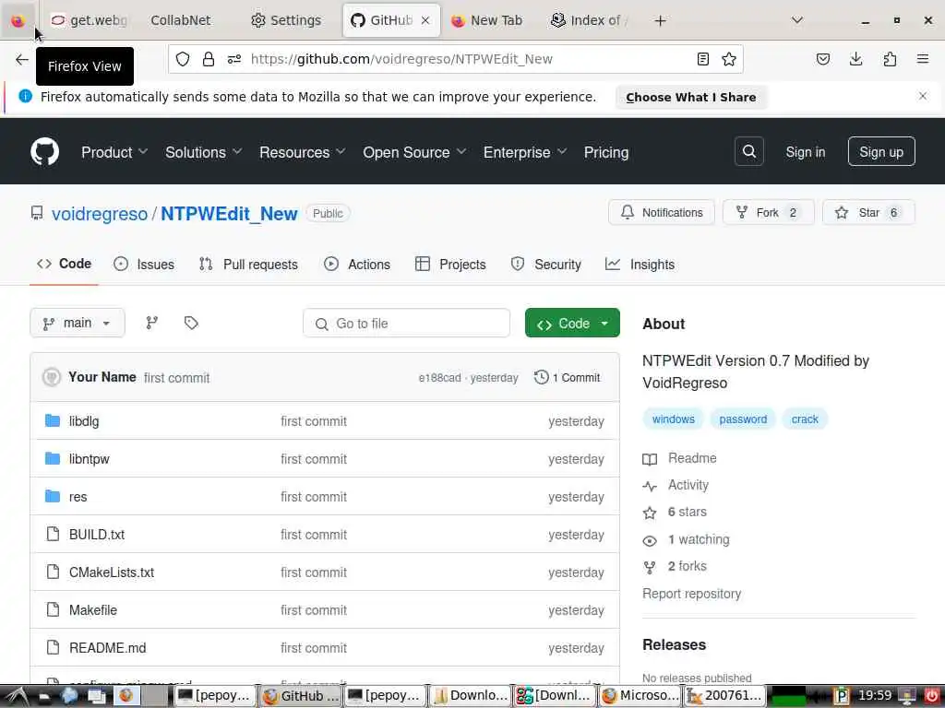Open the green Code dropdown
Screen dimensions: 945x708
572,324
